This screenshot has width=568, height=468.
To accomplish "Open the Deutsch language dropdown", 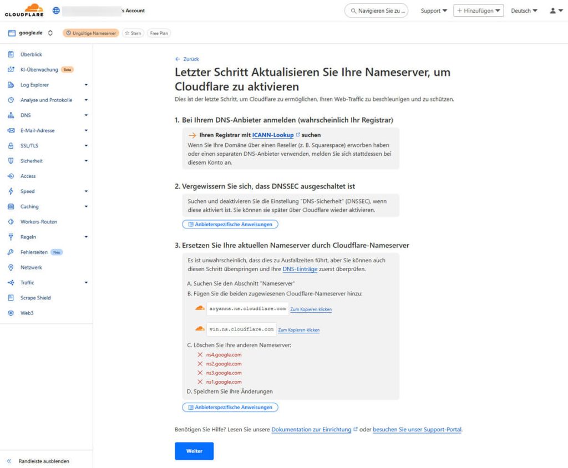I will click(524, 11).
